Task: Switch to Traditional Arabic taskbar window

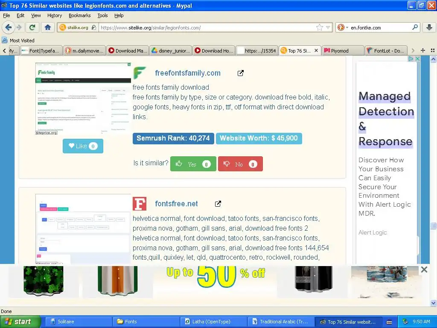Action: click(x=281, y=322)
